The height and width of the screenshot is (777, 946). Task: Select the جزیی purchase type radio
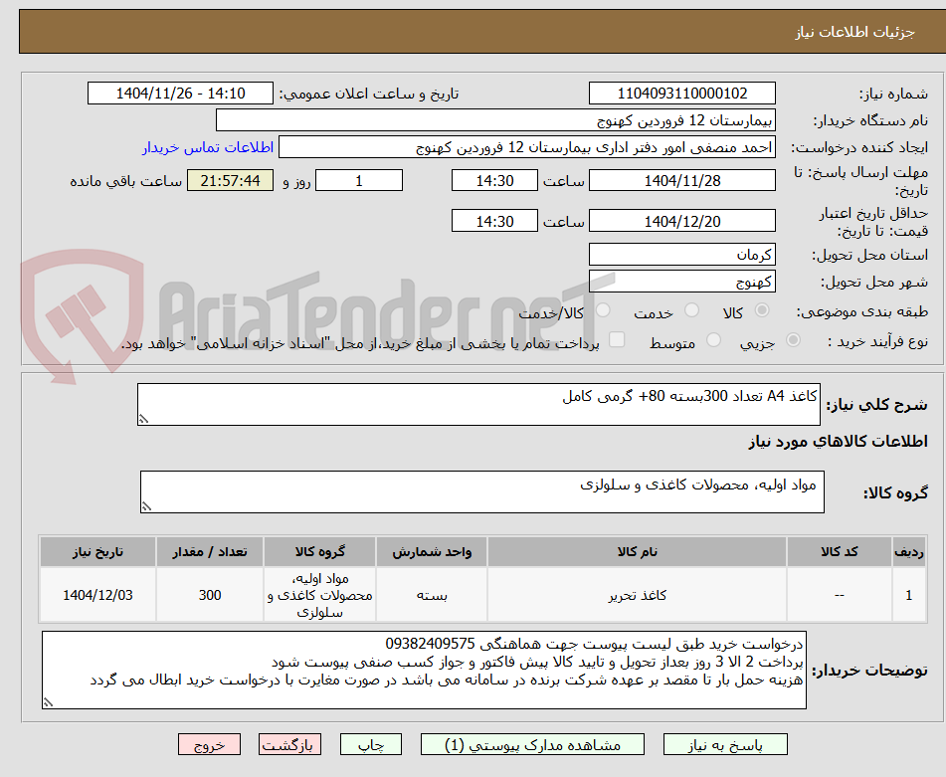tap(794, 340)
